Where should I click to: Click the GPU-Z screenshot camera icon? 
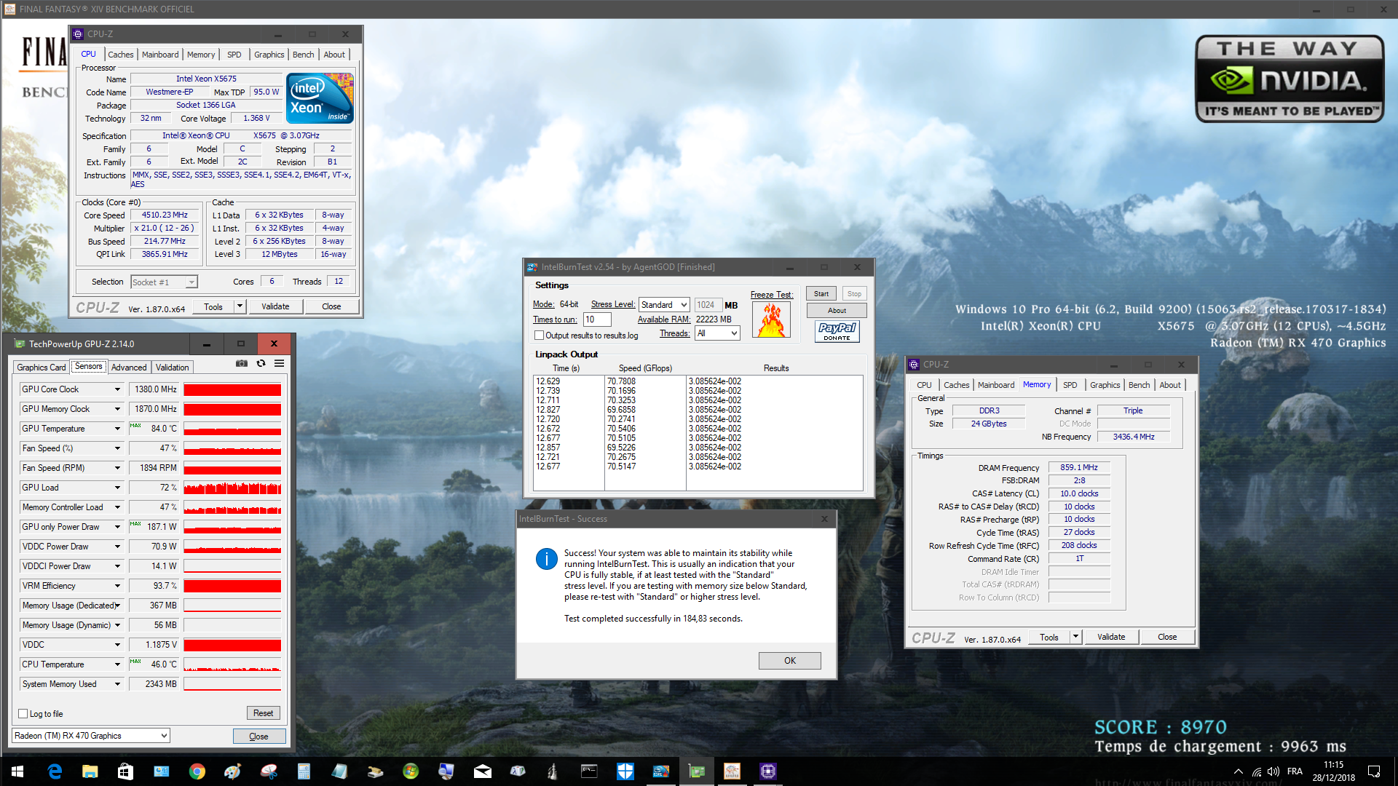[x=241, y=364]
